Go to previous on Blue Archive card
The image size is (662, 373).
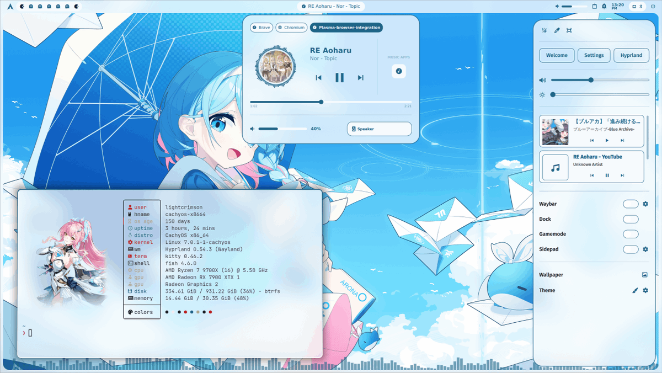pos(592,141)
